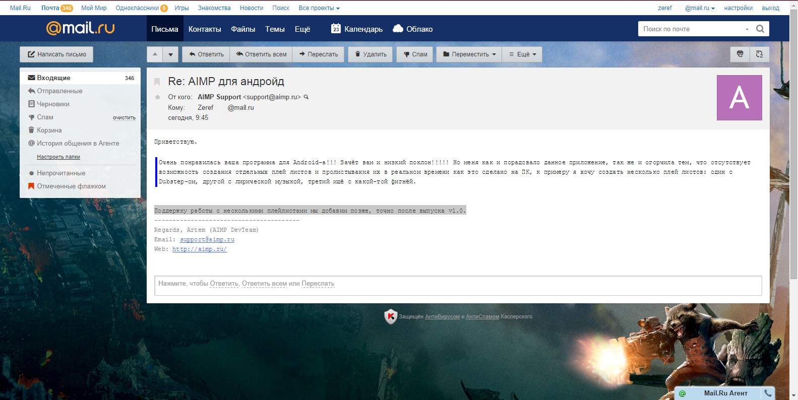Click inside the Поиск по почте field
The width and height of the screenshot is (798, 400).
(x=691, y=29)
